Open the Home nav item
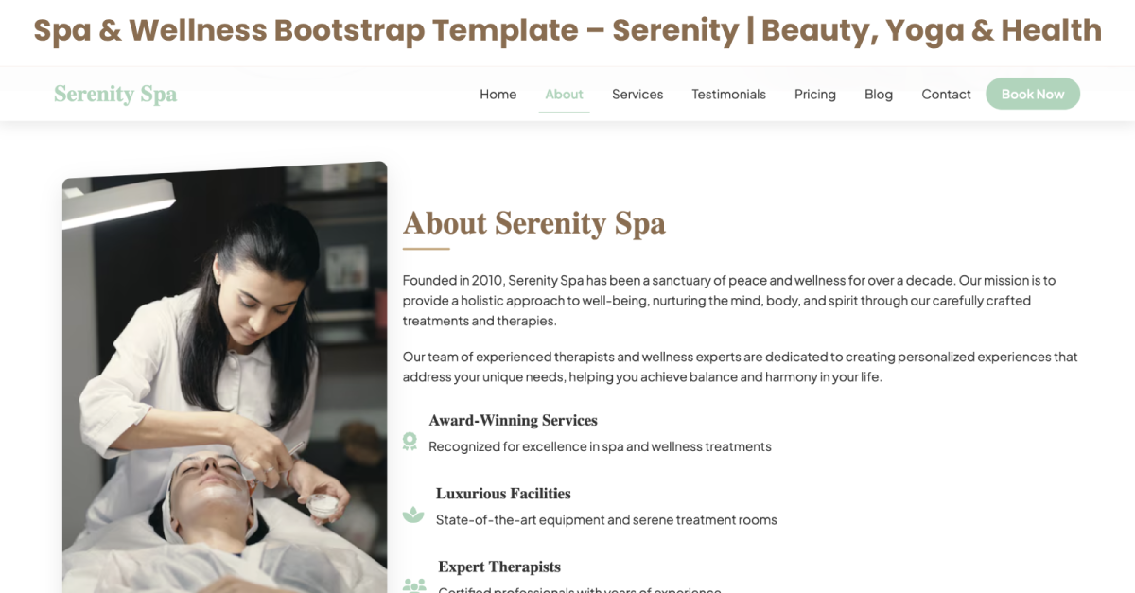Viewport: 1135px width, 593px height. [x=498, y=94]
